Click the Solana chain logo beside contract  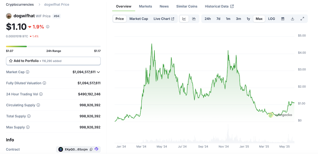pyautogui.click(x=61, y=150)
